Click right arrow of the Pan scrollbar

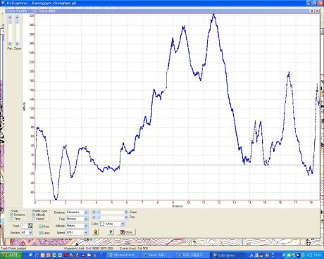tap(126, 217)
